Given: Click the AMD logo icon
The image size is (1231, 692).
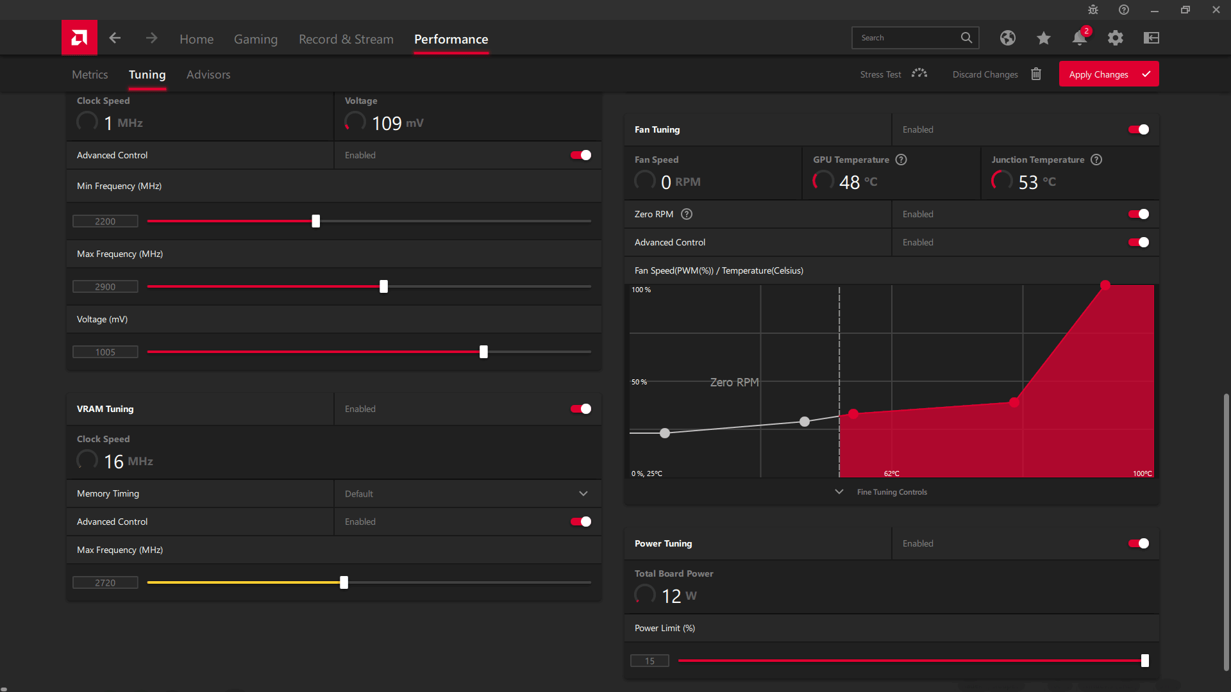Looking at the screenshot, I should click(80, 38).
